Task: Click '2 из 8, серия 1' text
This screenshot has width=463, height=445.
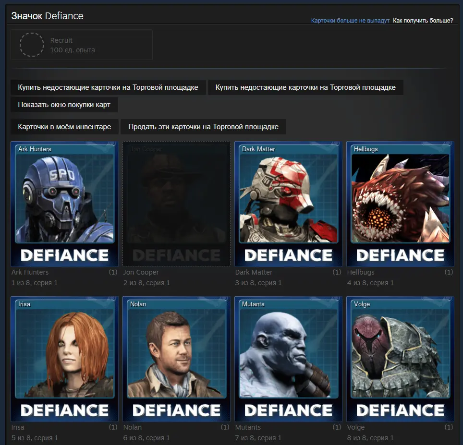Action: tap(146, 283)
